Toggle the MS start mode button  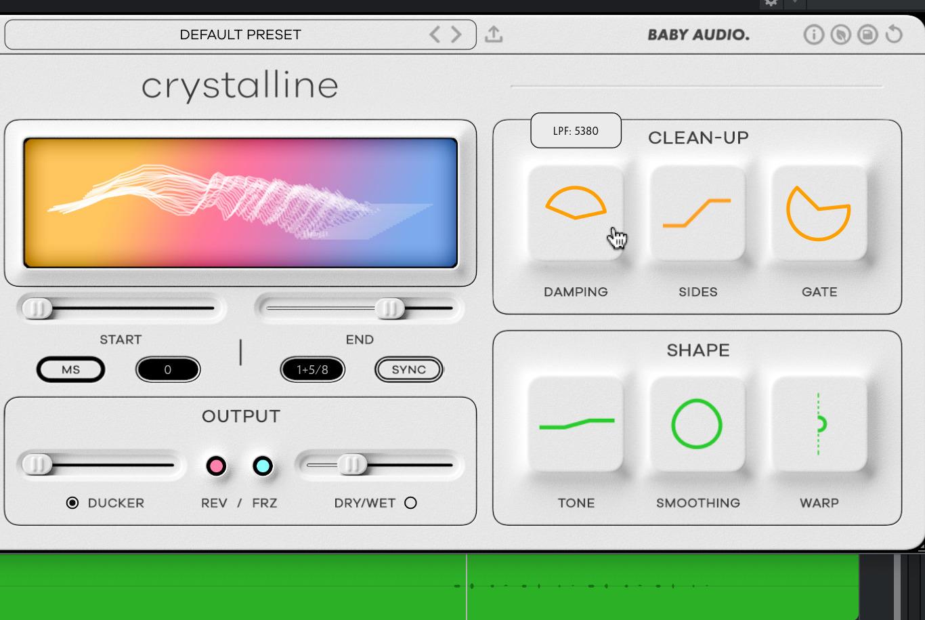70,370
